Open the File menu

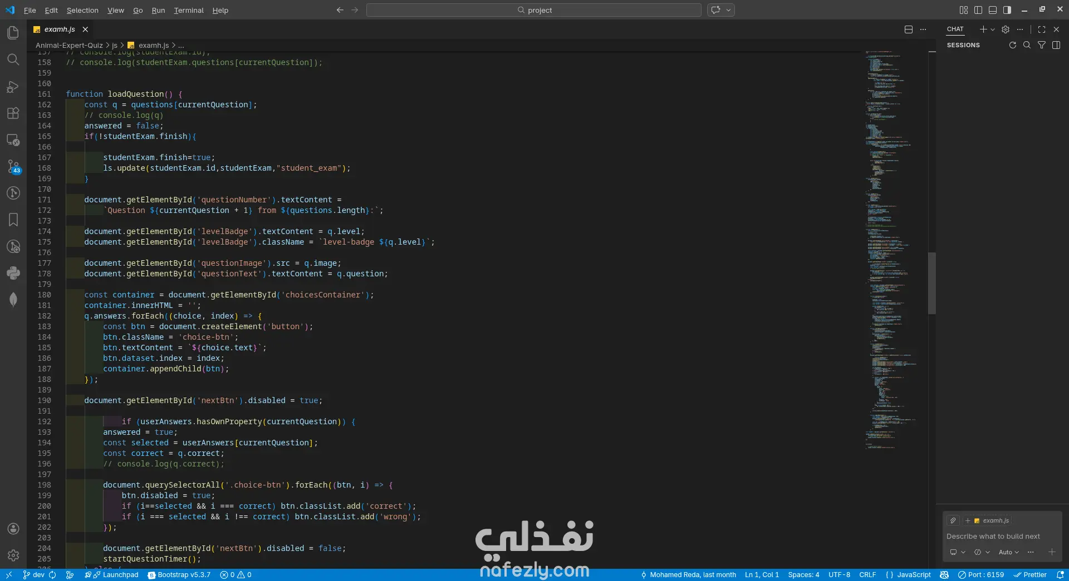click(30, 10)
